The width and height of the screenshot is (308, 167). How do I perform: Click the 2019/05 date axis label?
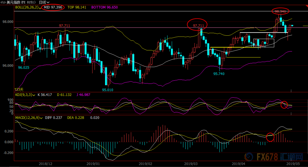(293, 164)
